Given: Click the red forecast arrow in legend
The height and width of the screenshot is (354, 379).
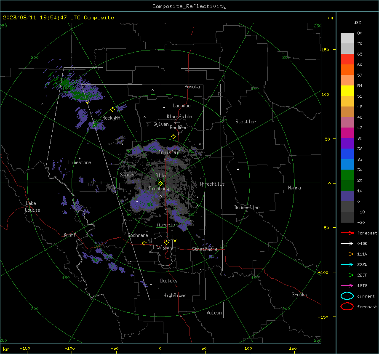Looking at the screenshot, I should (x=347, y=233).
